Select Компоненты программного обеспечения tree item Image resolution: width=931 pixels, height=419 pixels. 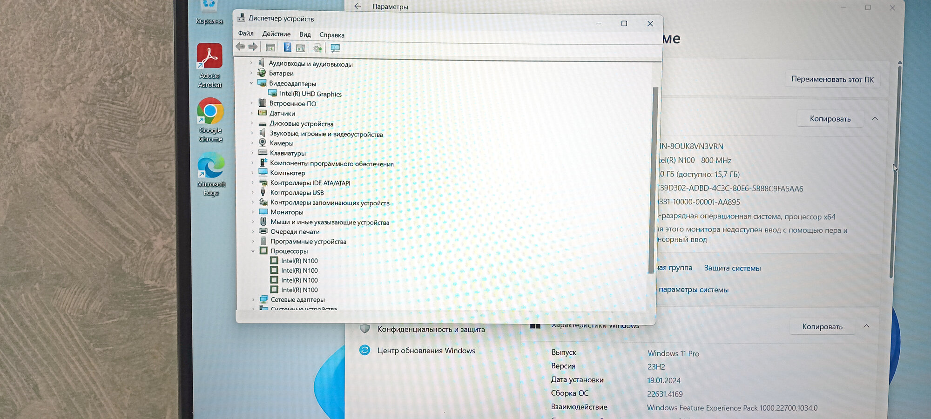[332, 163]
